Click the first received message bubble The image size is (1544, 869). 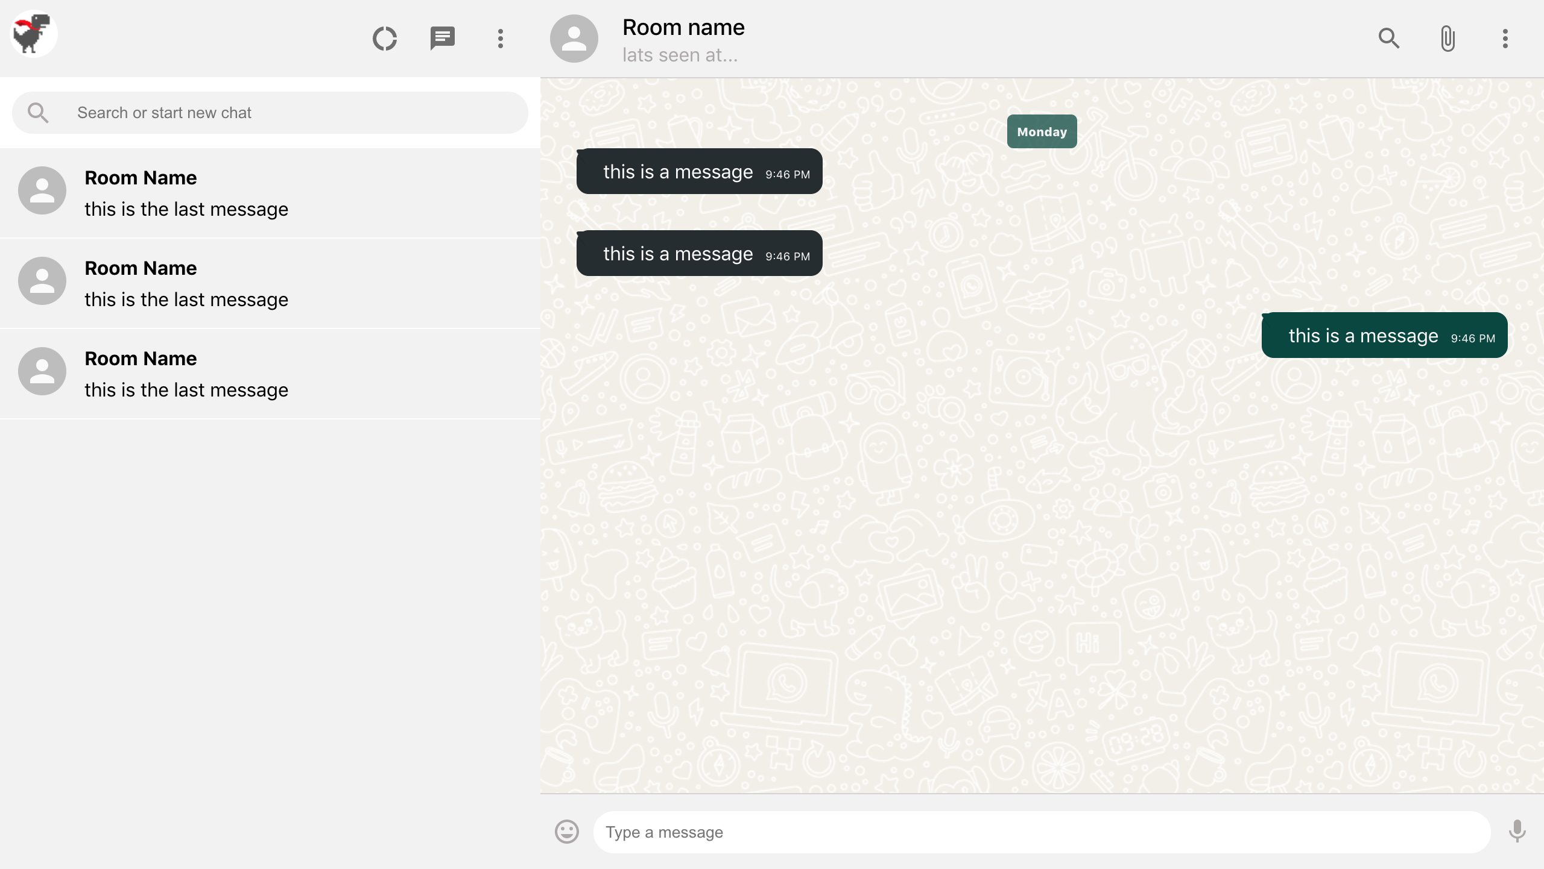click(x=699, y=171)
